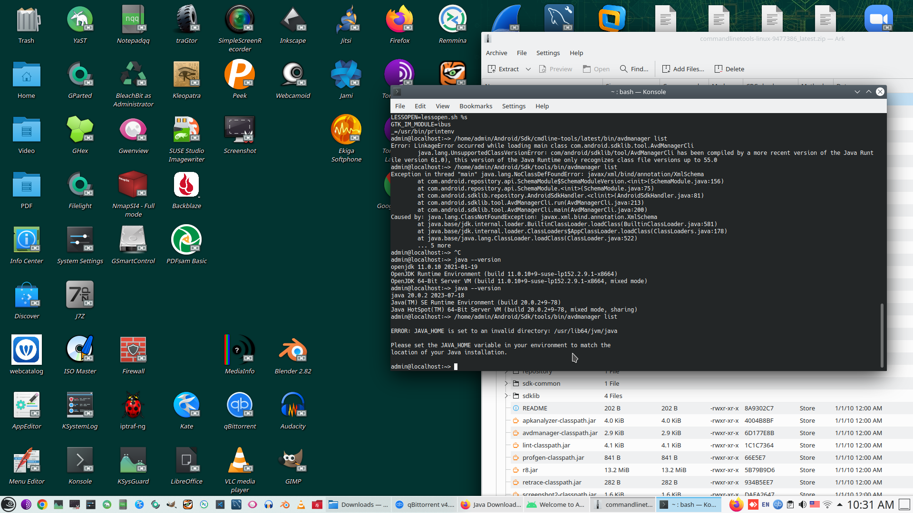Open the GParted desktop icon
The width and height of the screenshot is (913, 513).
[x=80, y=79]
